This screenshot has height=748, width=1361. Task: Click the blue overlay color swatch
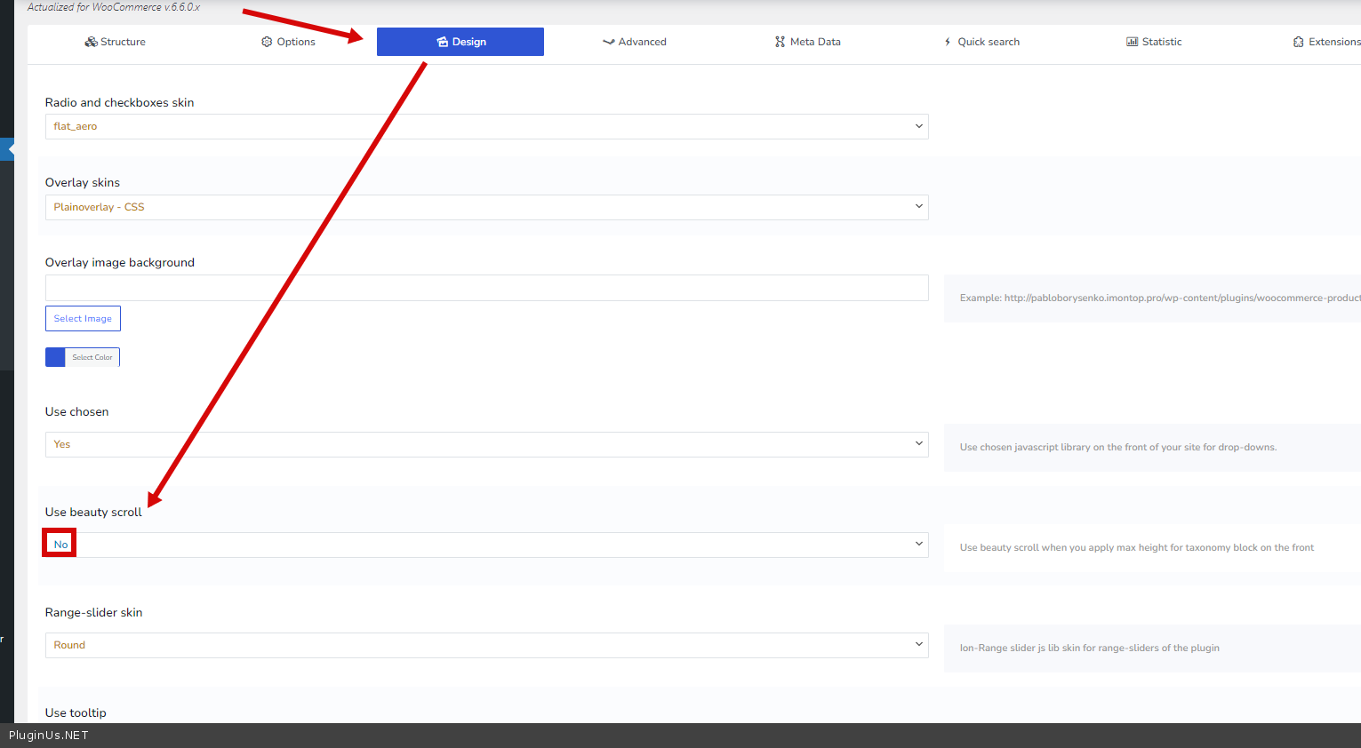click(x=55, y=357)
